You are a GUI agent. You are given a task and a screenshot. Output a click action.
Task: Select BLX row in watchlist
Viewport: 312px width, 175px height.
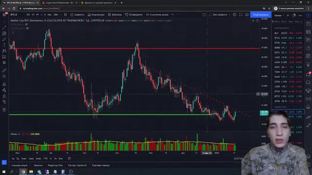pyautogui.click(x=288, y=33)
